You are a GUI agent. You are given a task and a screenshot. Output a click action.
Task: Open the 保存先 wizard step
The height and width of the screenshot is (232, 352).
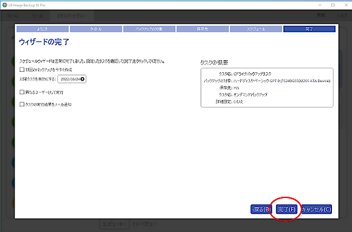click(x=202, y=29)
